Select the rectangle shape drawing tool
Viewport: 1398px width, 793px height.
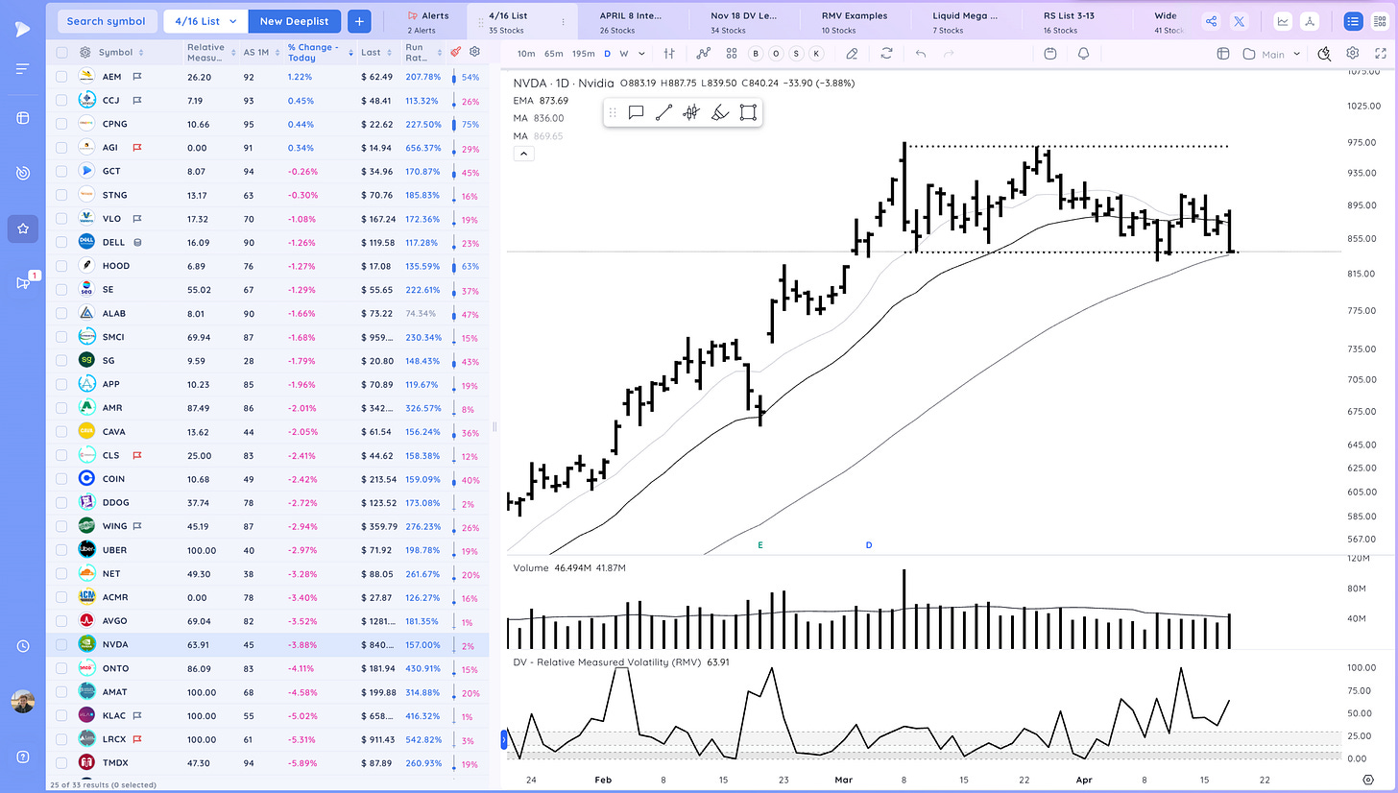pyautogui.click(x=749, y=112)
